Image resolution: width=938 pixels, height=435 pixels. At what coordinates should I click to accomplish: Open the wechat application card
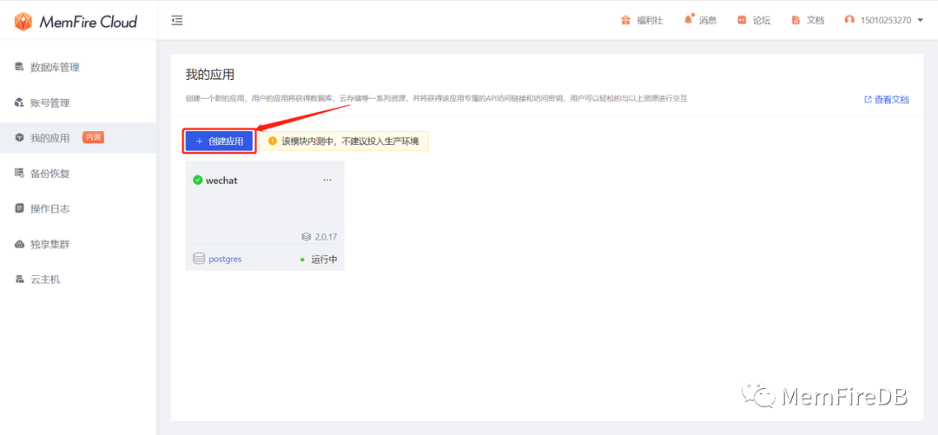pos(265,215)
